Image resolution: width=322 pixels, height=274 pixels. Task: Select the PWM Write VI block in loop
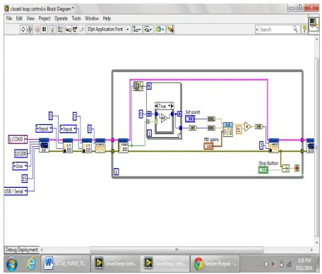pyautogui.click(x=274, y=145)
